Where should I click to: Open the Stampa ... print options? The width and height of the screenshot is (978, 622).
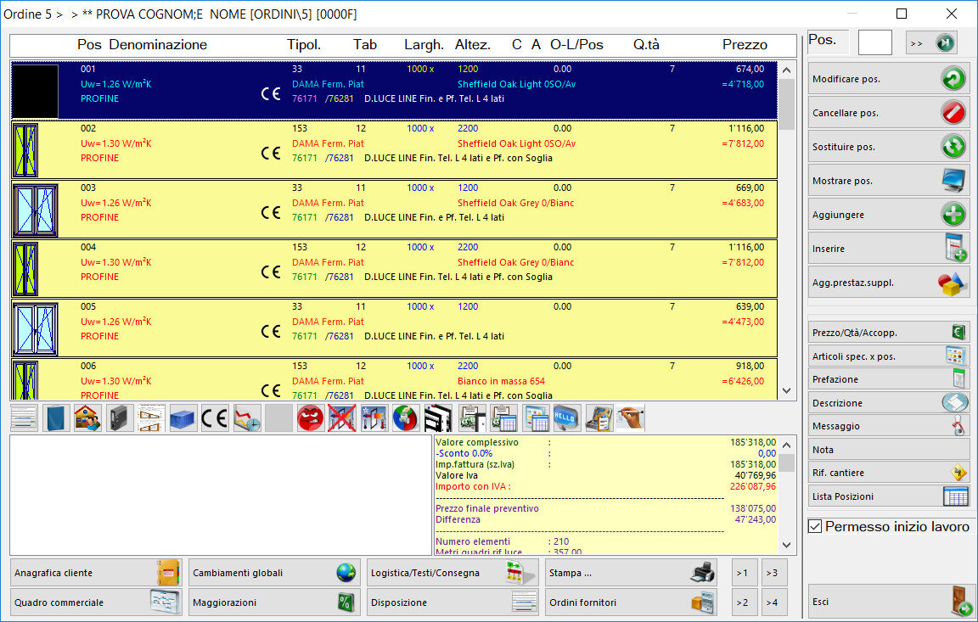631,573
